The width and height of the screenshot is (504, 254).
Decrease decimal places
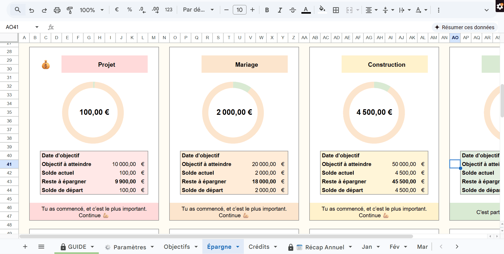(x=142, y=10)
